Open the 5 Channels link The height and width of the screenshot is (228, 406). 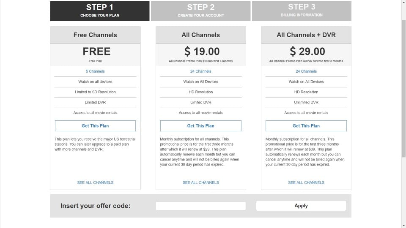point(95,71)
